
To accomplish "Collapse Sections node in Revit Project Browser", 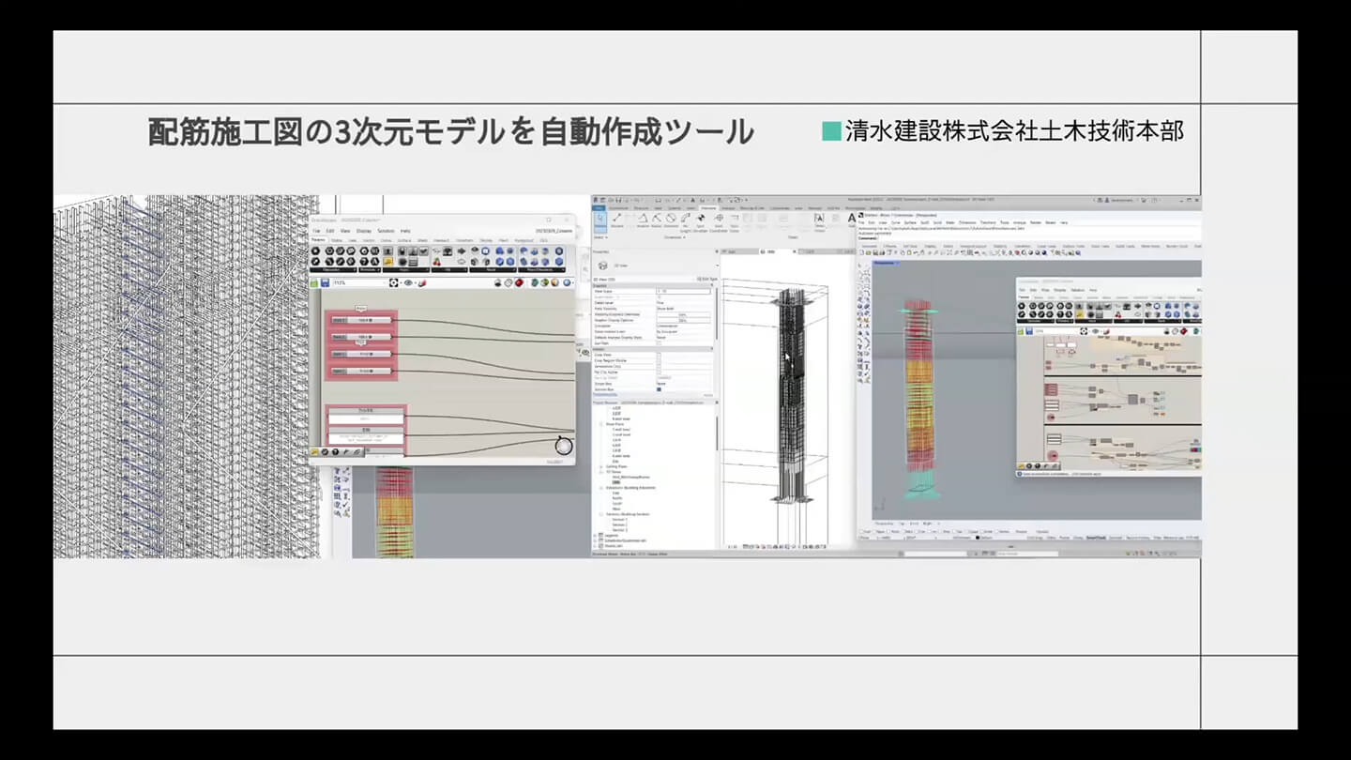I will tap(601, 514).
